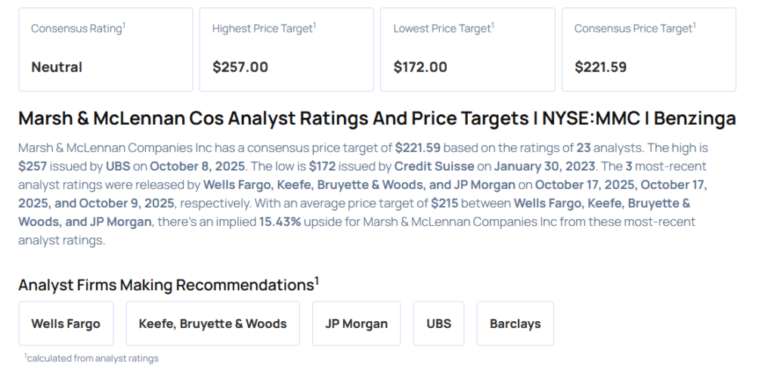
Task: Click the Highest Price Target card label
Action: coord(262,28)
